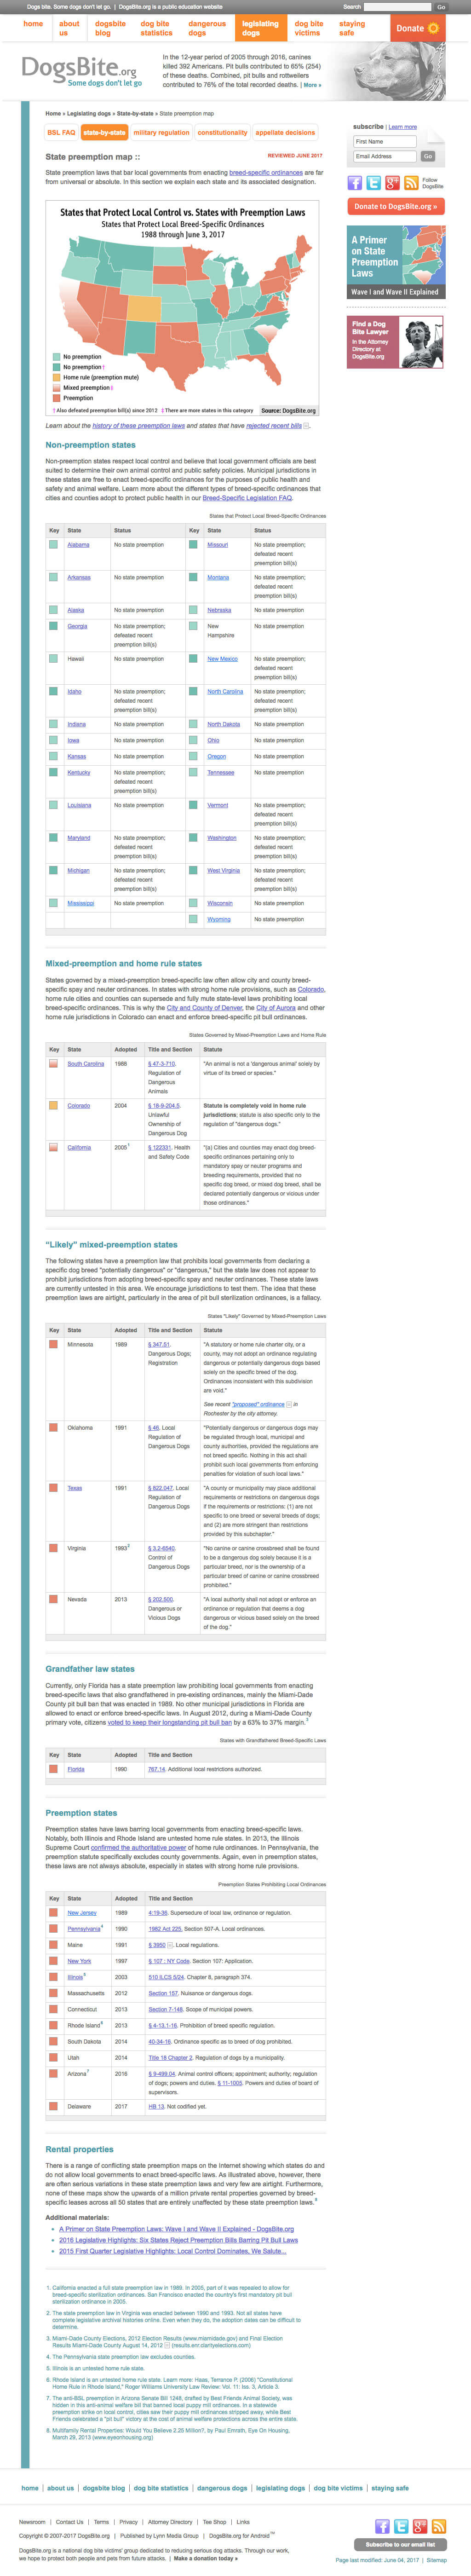Open the 'rejected recent bills' link

coord(273,426)
